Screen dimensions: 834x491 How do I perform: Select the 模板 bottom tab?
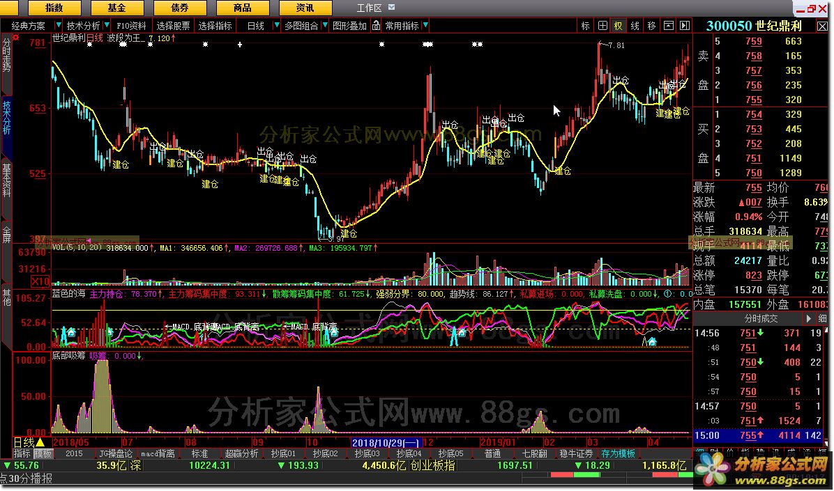point(43,454)
